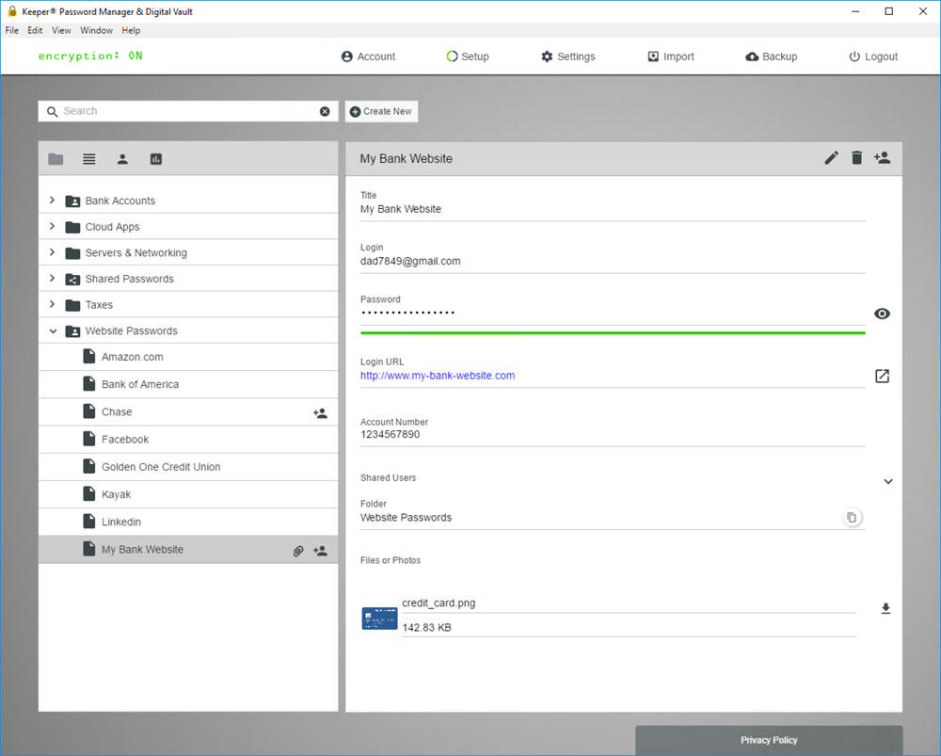The width and height of the screenshot is (941, 756).
Task: Download credit_card.png attachment
Action: point(885,609)
